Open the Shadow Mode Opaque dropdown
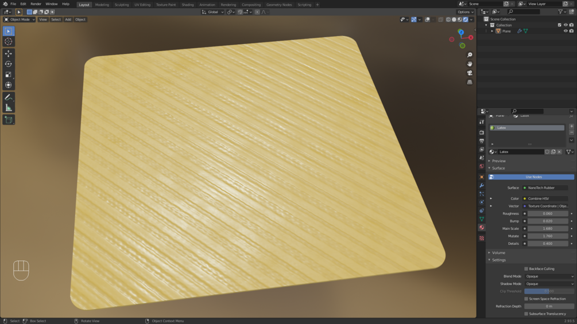Viewport: 577px width, 324px height. [549, 284]
